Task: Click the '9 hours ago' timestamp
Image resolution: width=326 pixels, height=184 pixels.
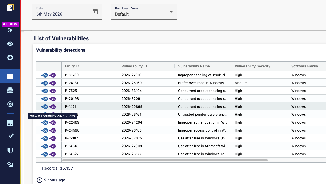Action: click(x=55, y=180)
